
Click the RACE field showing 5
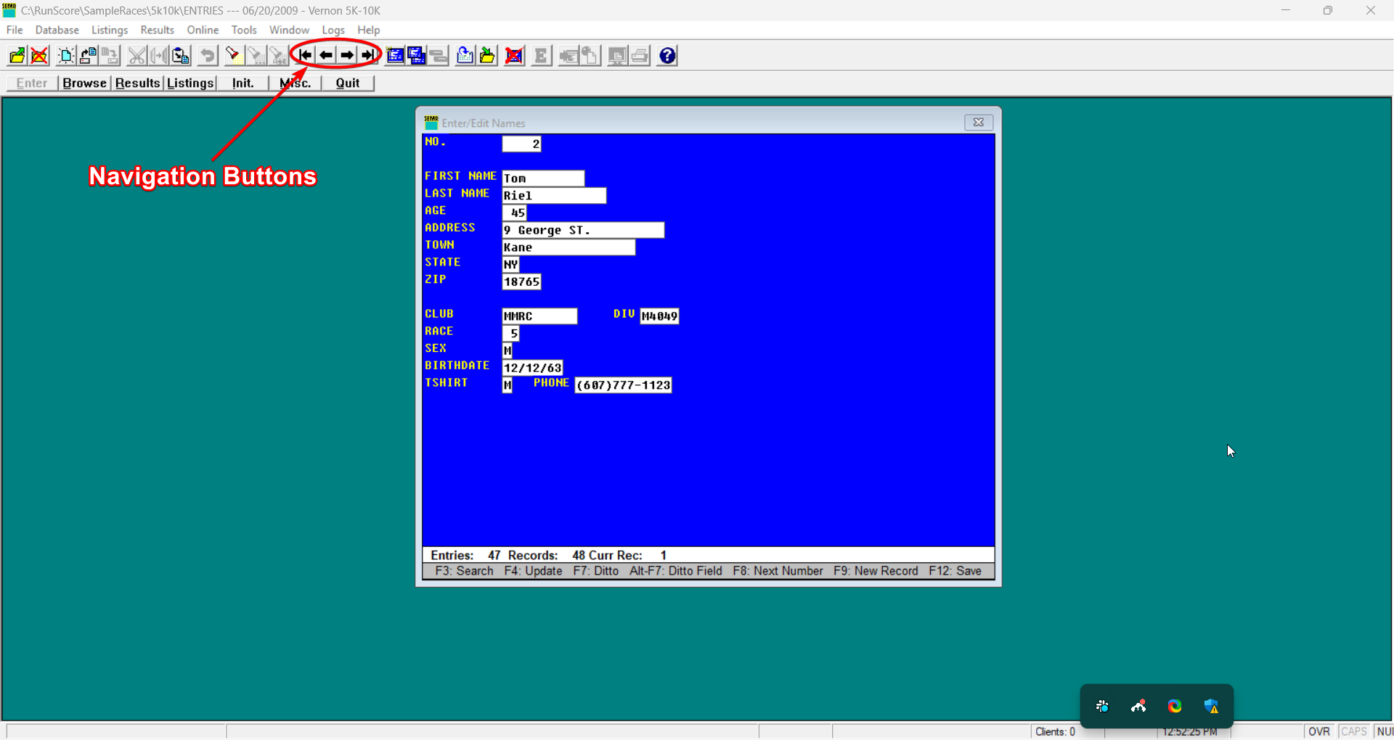coord(510,333)
